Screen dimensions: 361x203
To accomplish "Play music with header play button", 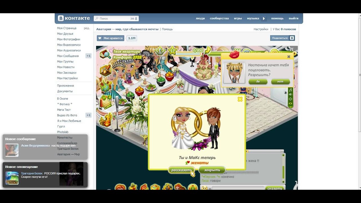I will (264, 19).
